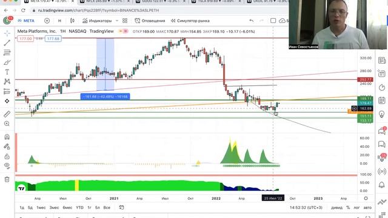The height and width of the screenshot is (218, 388).
Task: Select the text annotation tool
Action: coord(7,72)
